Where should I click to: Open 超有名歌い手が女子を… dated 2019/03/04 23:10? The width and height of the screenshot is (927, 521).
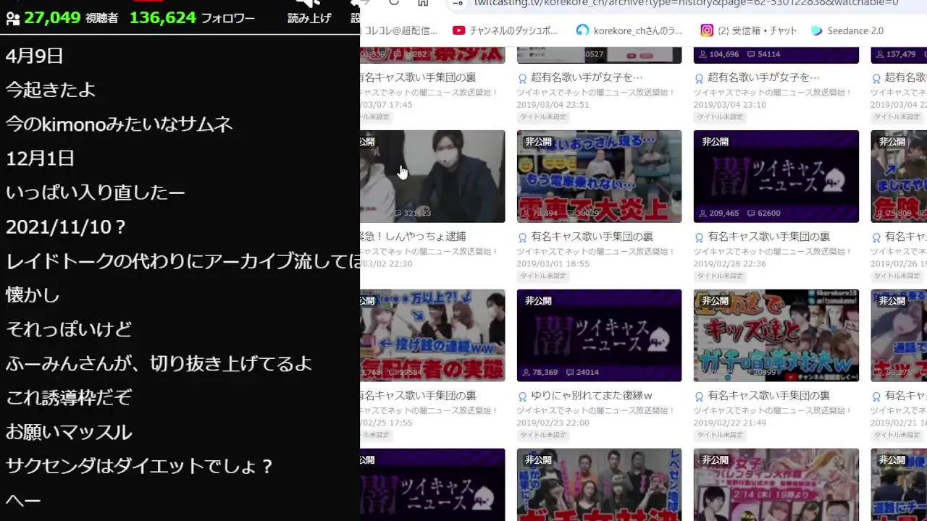click(763, 77)
